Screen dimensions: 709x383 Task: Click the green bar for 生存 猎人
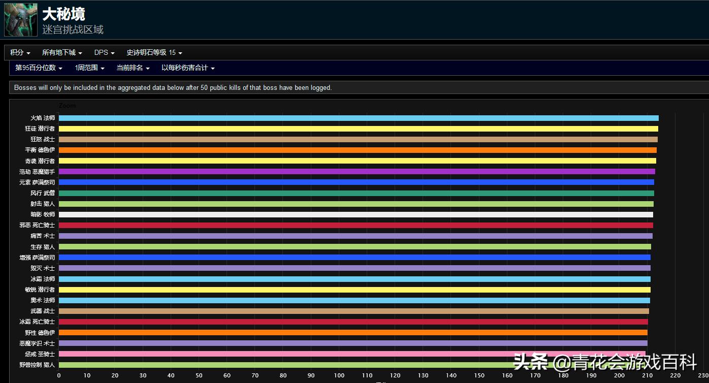click(x=355, y=247)
